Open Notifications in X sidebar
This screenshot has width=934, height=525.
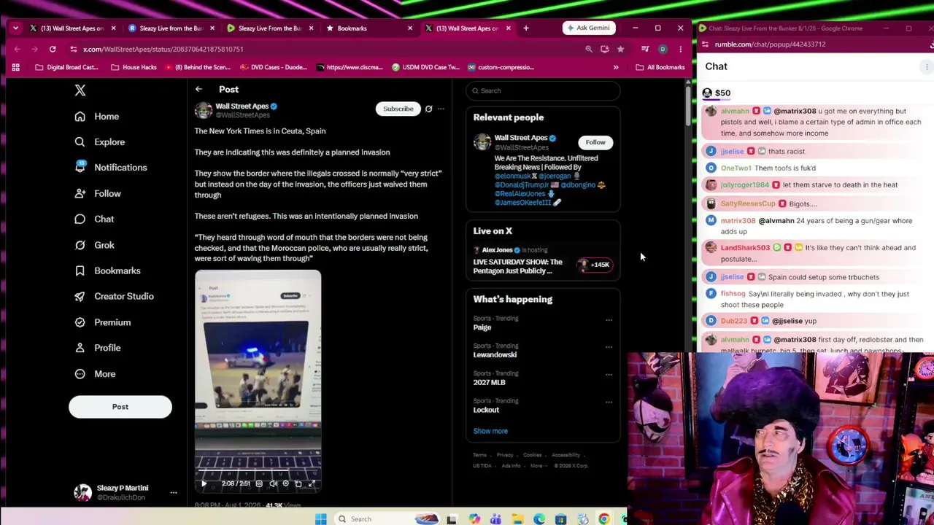click(x=111, y=168)
